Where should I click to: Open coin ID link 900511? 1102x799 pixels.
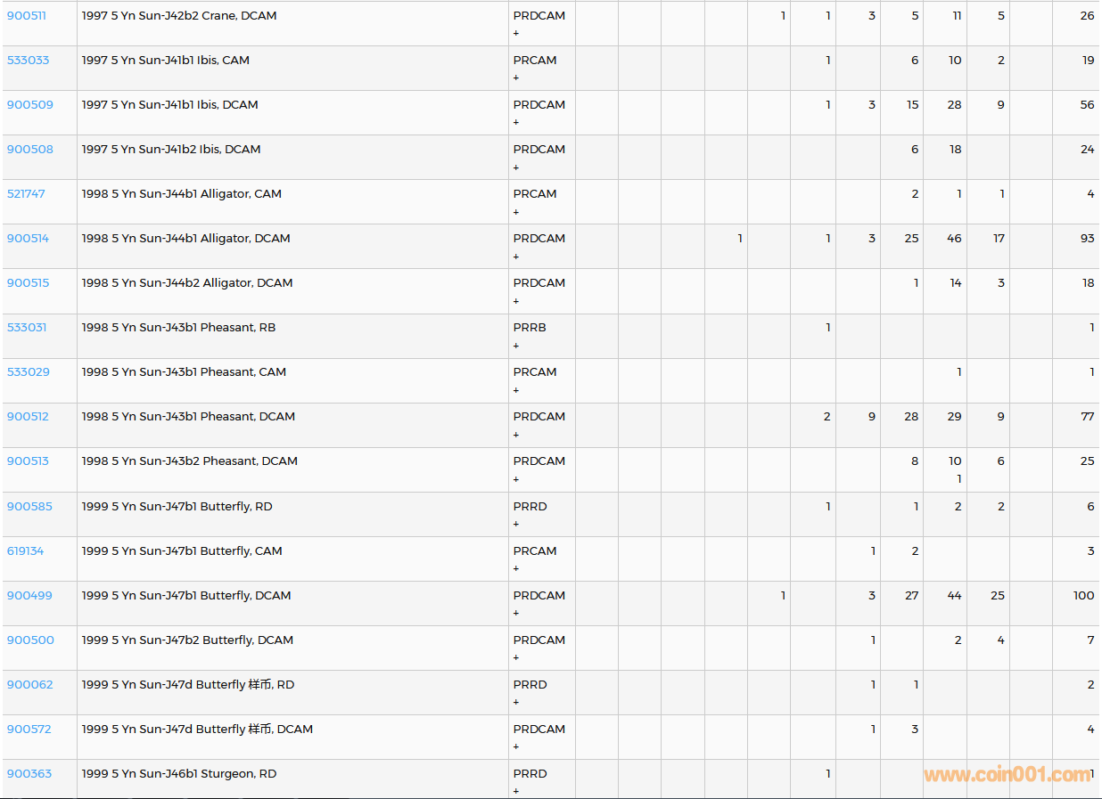coord(27,16)
